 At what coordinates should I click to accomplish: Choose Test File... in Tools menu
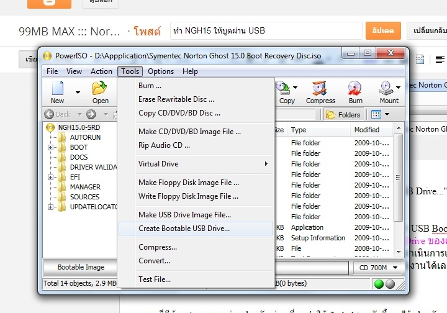196,279
